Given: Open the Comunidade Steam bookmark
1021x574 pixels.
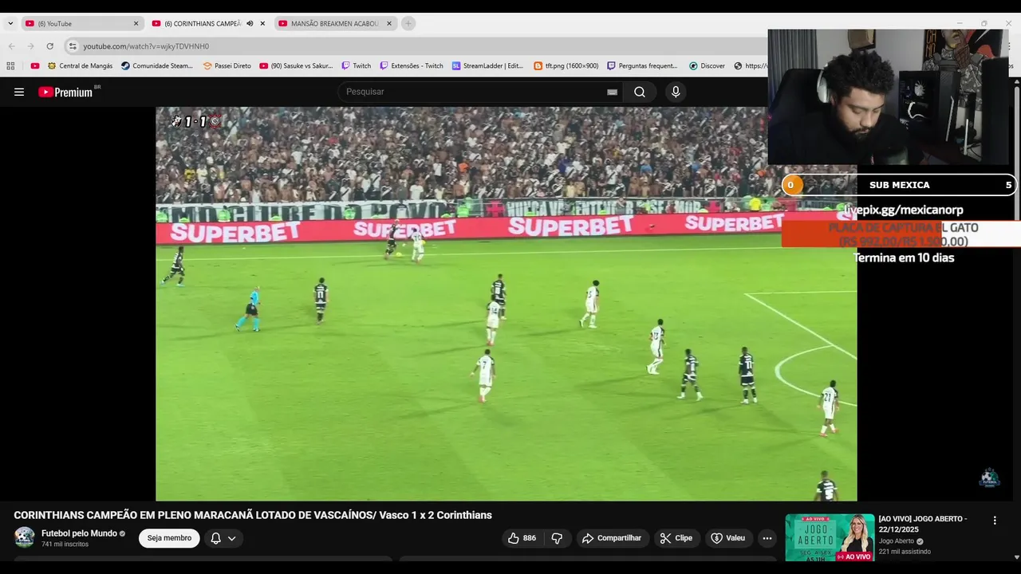Looking at the screenshot, I should 157,65.
